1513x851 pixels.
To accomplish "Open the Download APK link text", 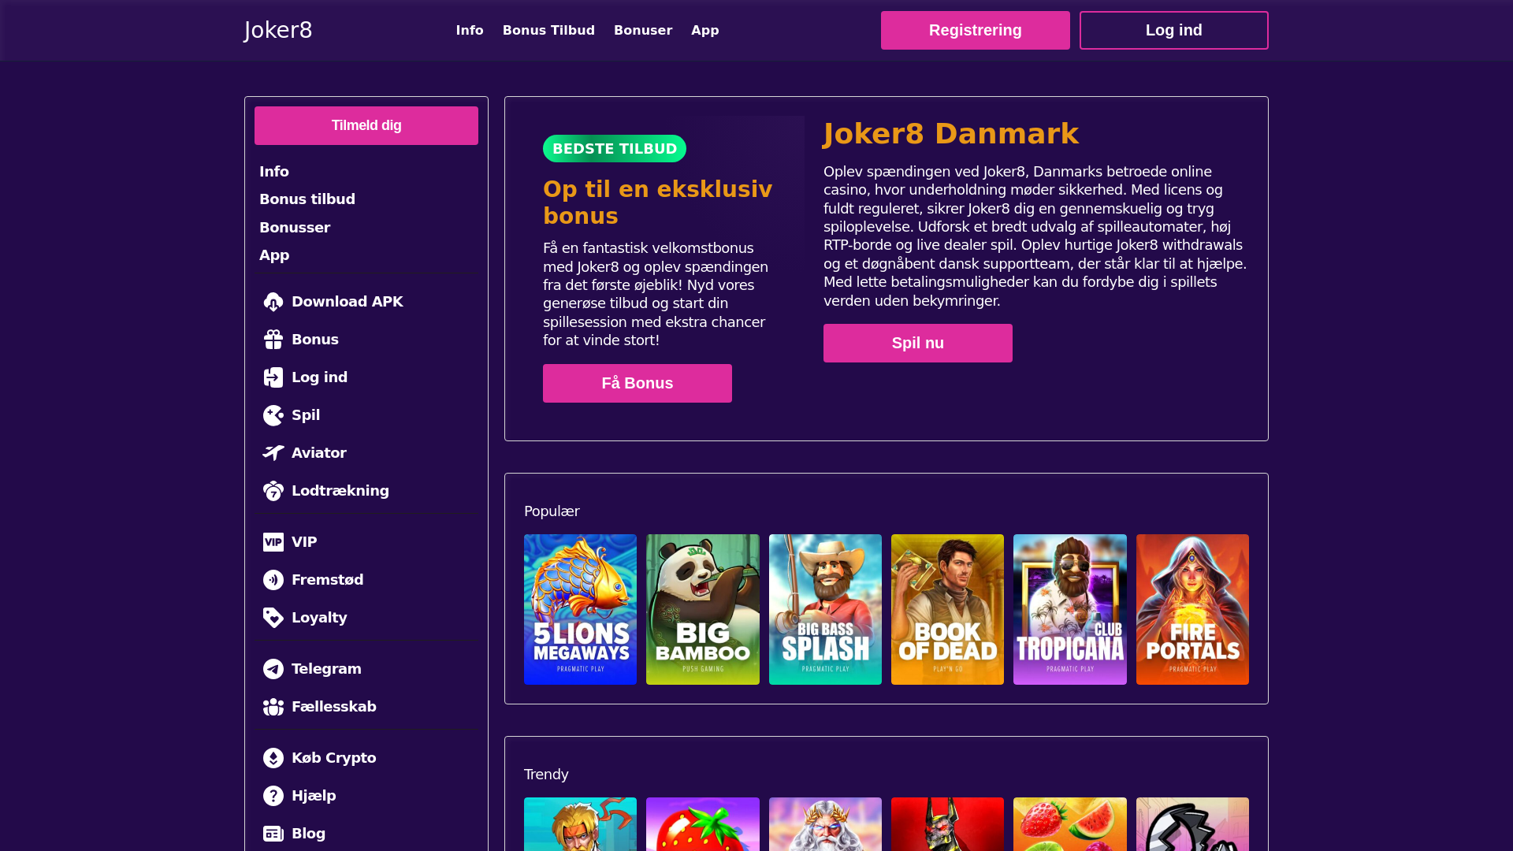I will coord(348,302).
